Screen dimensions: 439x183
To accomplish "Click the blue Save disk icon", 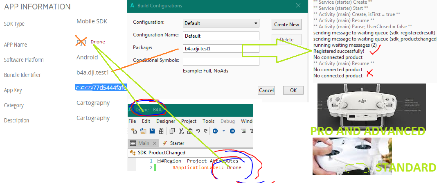I will point(152,131).
